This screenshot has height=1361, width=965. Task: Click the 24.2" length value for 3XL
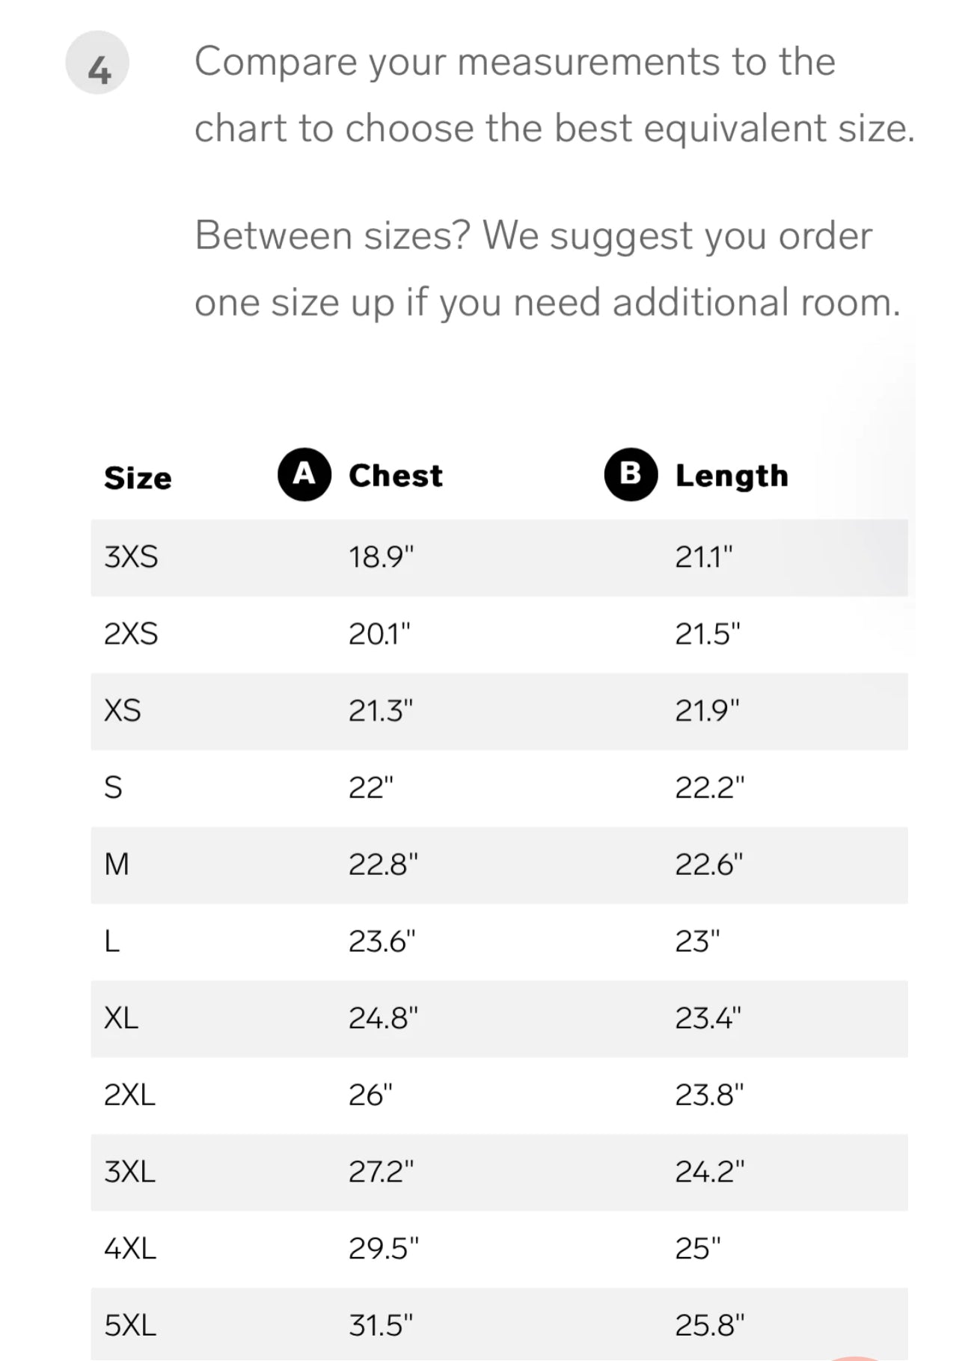(709, 1172)
